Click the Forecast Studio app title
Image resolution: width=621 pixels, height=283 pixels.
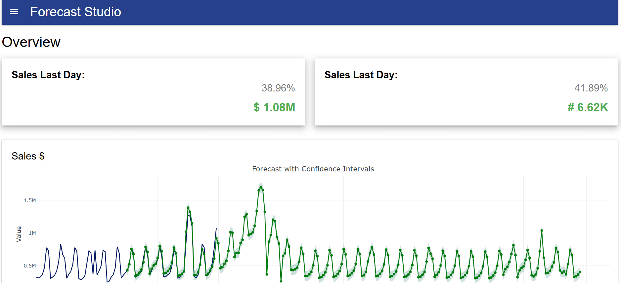coord(75,12)
